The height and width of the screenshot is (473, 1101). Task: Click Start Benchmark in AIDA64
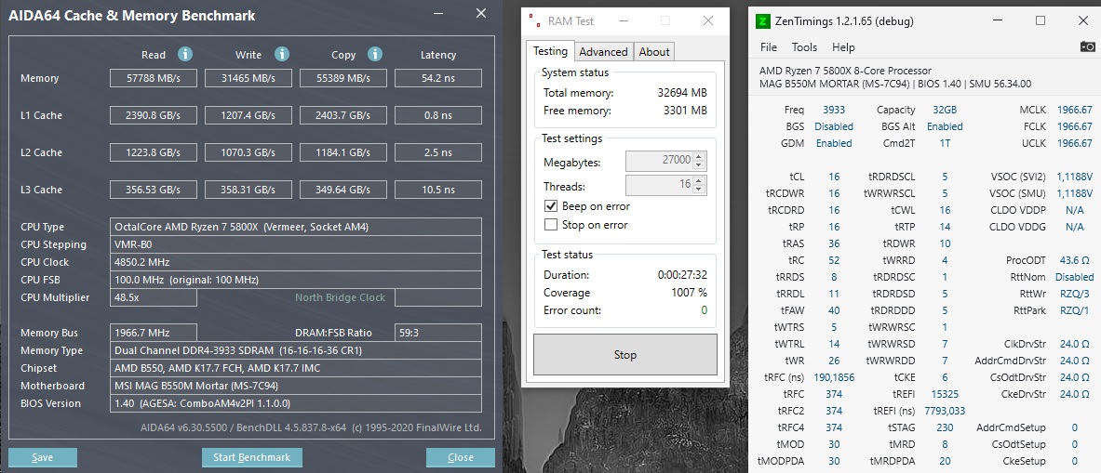[x=251, y=457]
